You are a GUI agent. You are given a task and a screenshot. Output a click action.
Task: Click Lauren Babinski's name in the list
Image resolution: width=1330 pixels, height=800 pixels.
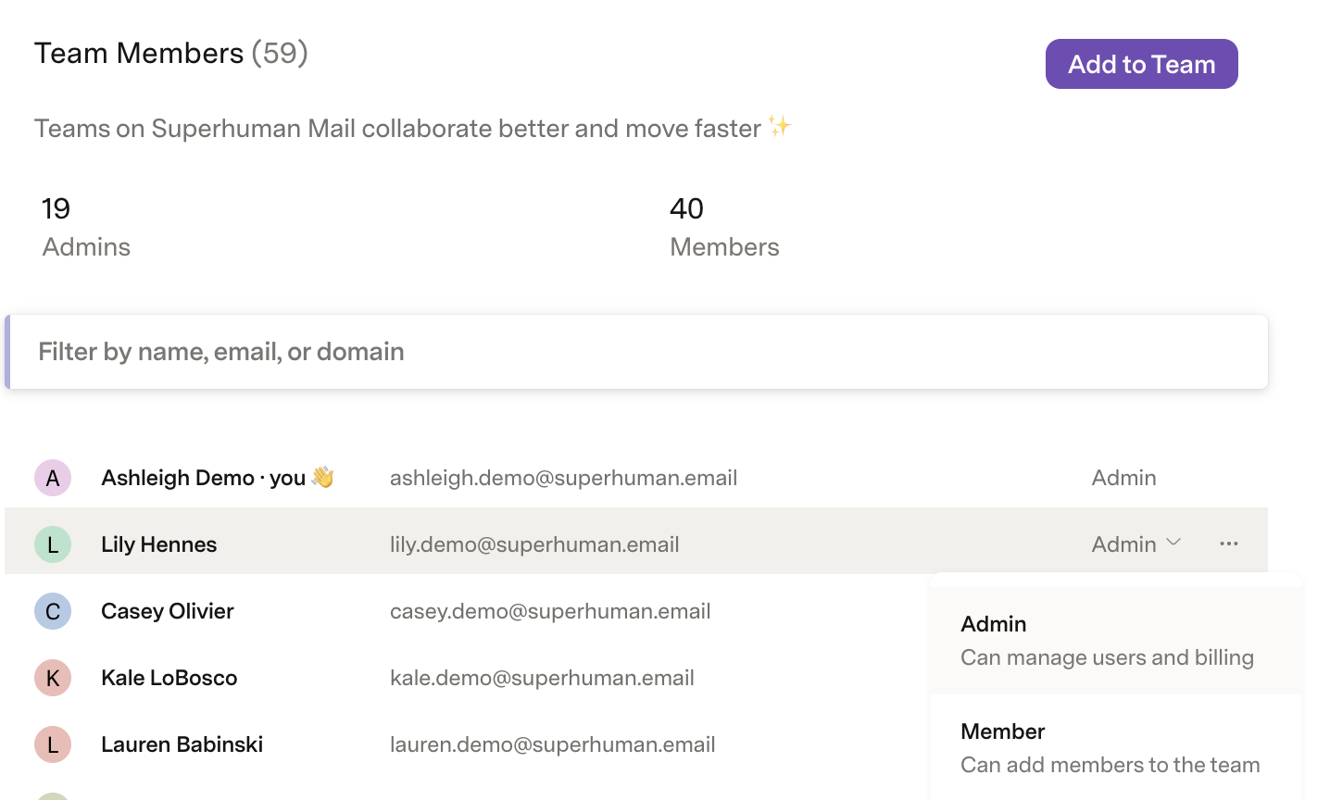(x=182, y=744)
